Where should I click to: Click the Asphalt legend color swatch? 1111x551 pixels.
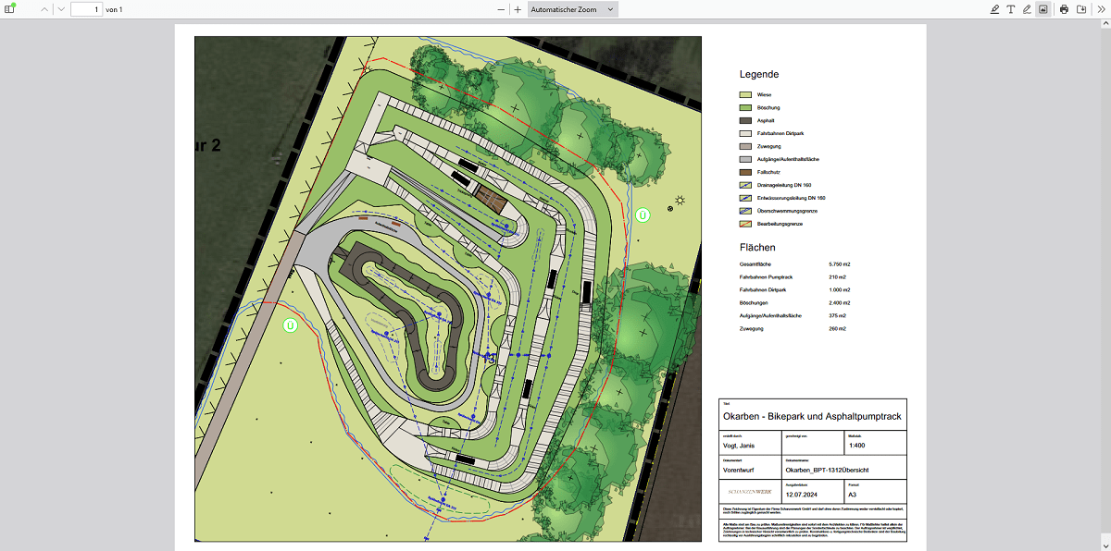point(744,120)
